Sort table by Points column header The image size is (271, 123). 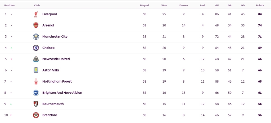260,5
